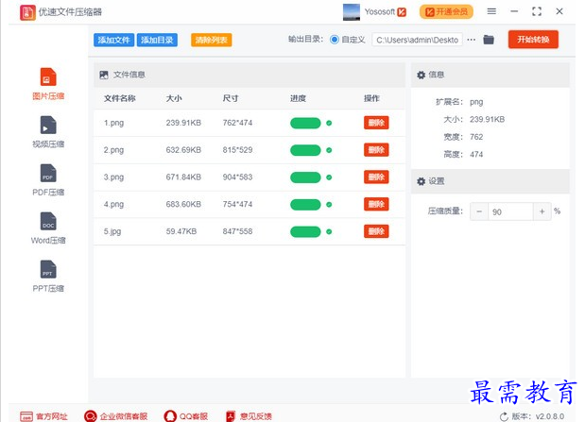Viewport: 585px width, 422px height.
Task: Open the 官方网址 link
Action: pos(43,415)
